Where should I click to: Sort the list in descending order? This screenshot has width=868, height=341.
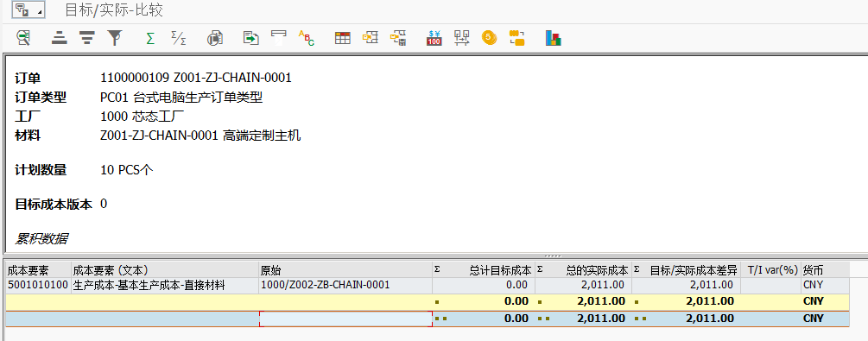click(x=86, y=38)
